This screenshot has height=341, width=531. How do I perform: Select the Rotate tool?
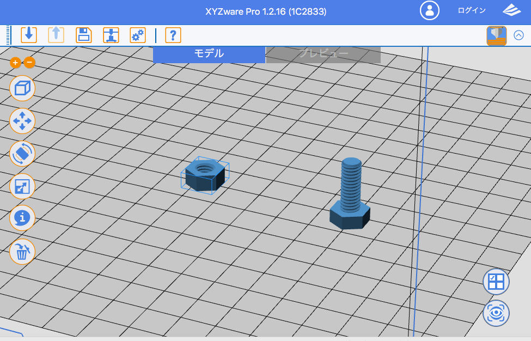point(22,154)
